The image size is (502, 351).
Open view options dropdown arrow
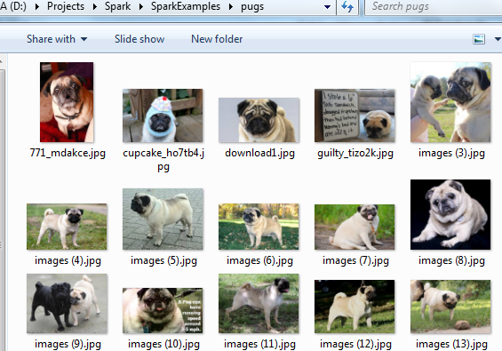(498, 39)
